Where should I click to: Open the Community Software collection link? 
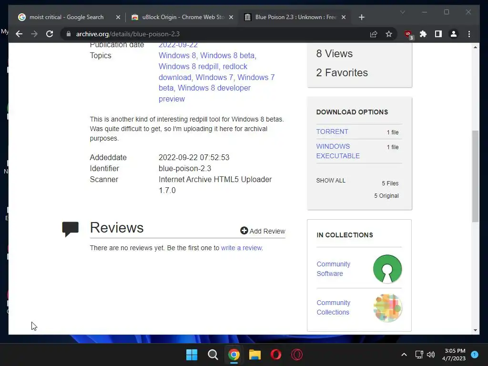(x=333, y=269)
